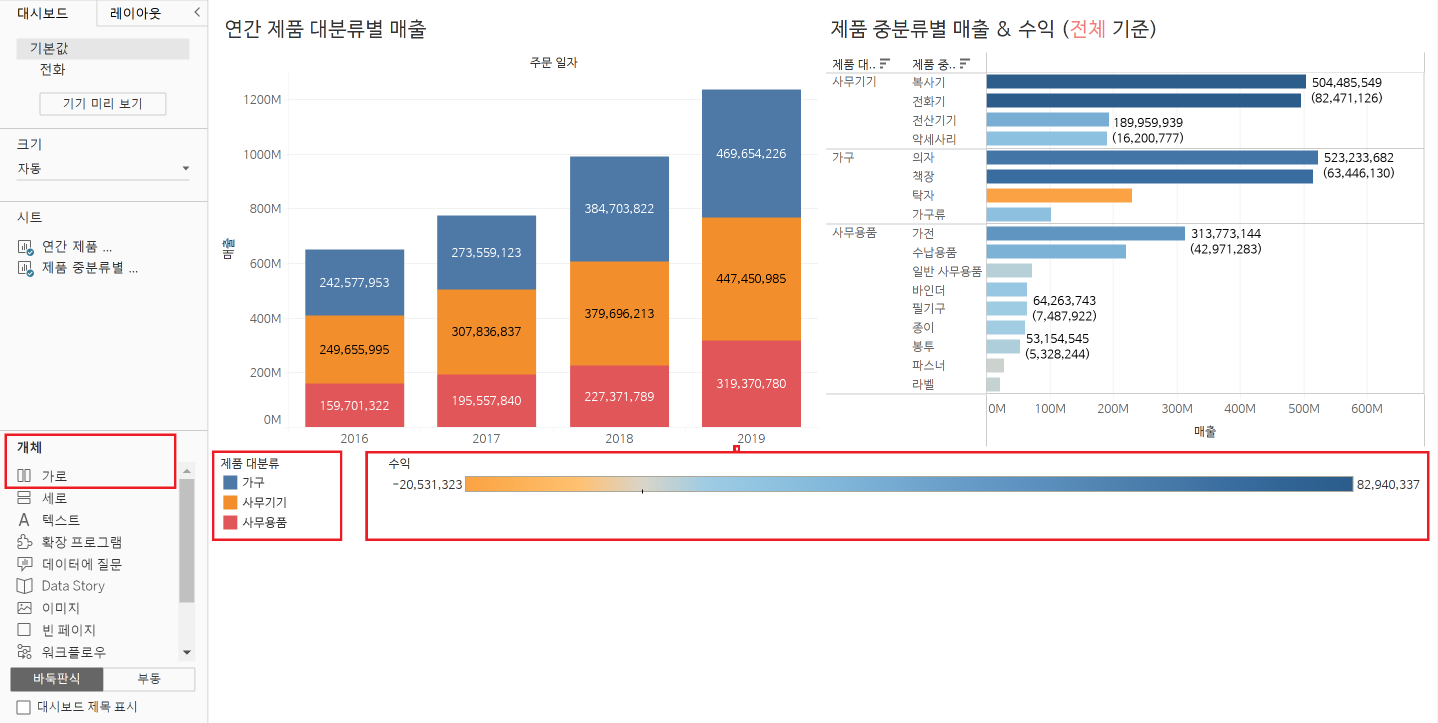Collapse the side pane with chevron
This screenshot has width=1438, height=723.
click(197, 12)
